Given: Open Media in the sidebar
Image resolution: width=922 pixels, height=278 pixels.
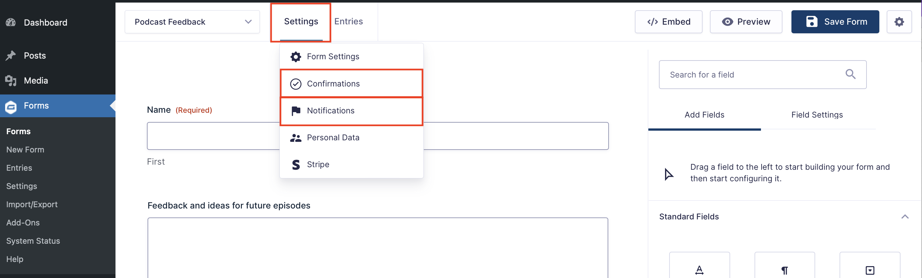Looking at the screenshot, I should click(58, 81).
